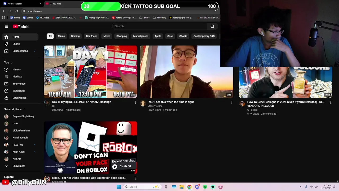Open RBX.Place bookmark
Screen dimensions: 339x191
(x=42, y=18)
